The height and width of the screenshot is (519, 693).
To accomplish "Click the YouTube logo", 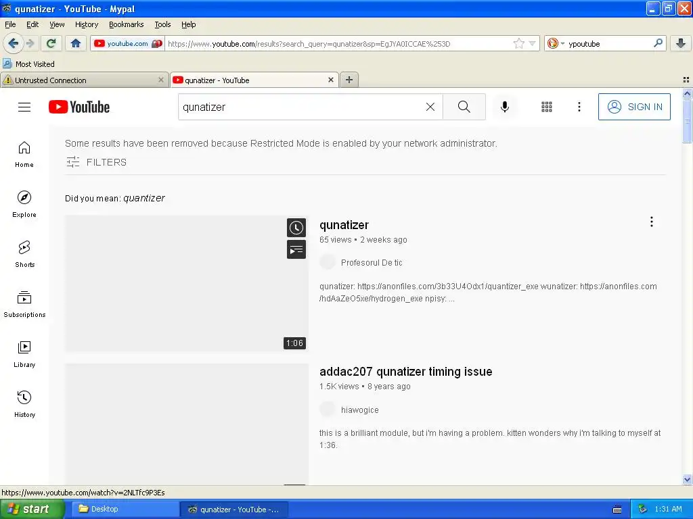I will 79,107.
